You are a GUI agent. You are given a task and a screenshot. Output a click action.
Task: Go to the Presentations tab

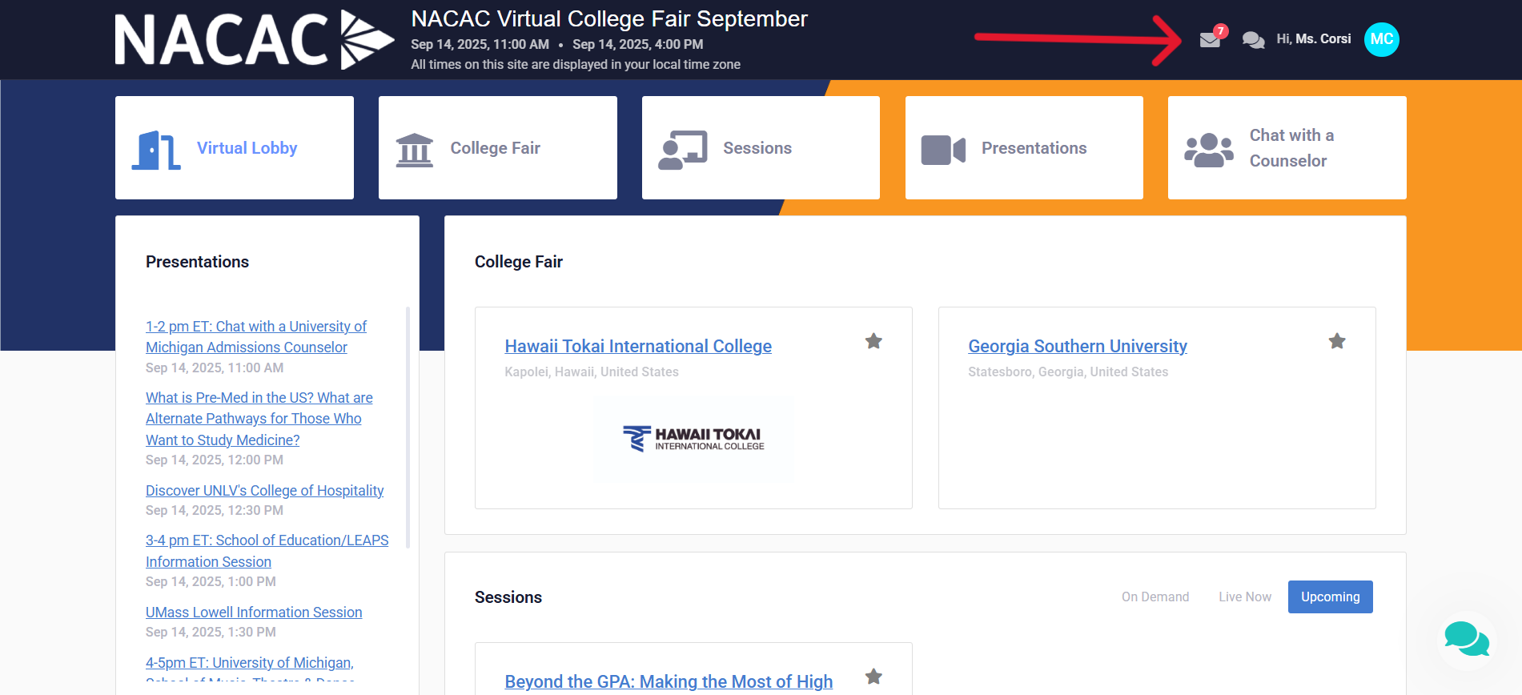point(1024,148)
